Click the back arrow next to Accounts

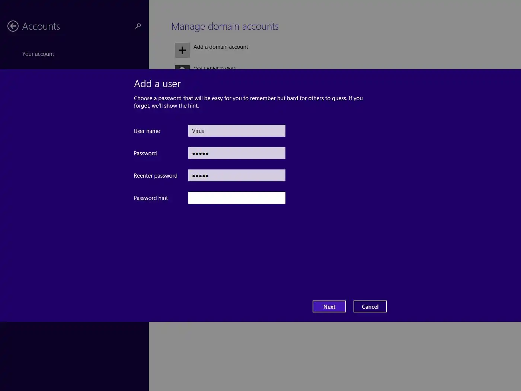(x=13, y=26)
